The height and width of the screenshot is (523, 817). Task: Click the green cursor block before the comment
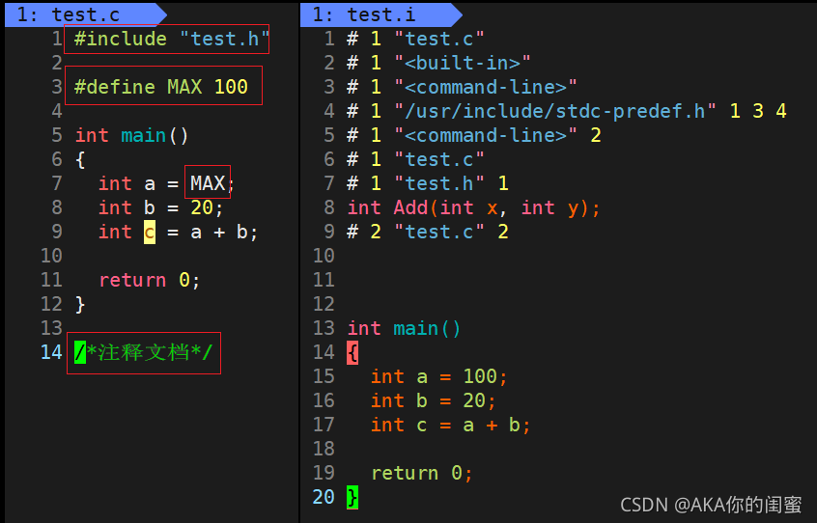coord(80,352)
